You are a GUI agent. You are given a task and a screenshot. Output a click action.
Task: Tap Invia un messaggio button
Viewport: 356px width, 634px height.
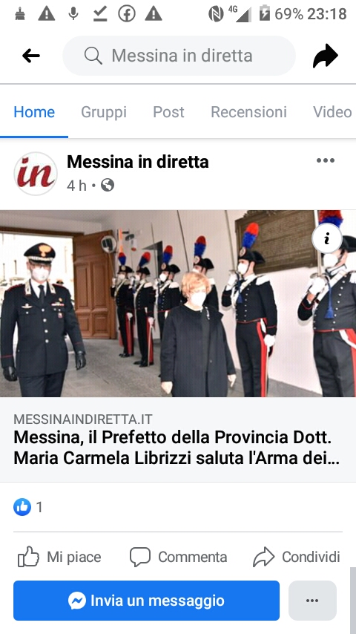146,601
